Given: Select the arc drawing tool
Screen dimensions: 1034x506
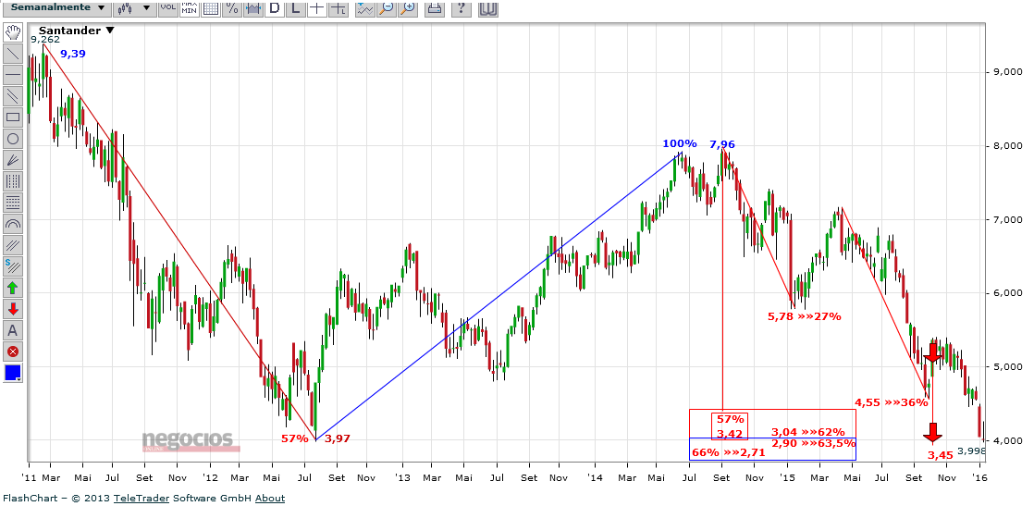Looking at the screenshot, I should click(13, 224).
